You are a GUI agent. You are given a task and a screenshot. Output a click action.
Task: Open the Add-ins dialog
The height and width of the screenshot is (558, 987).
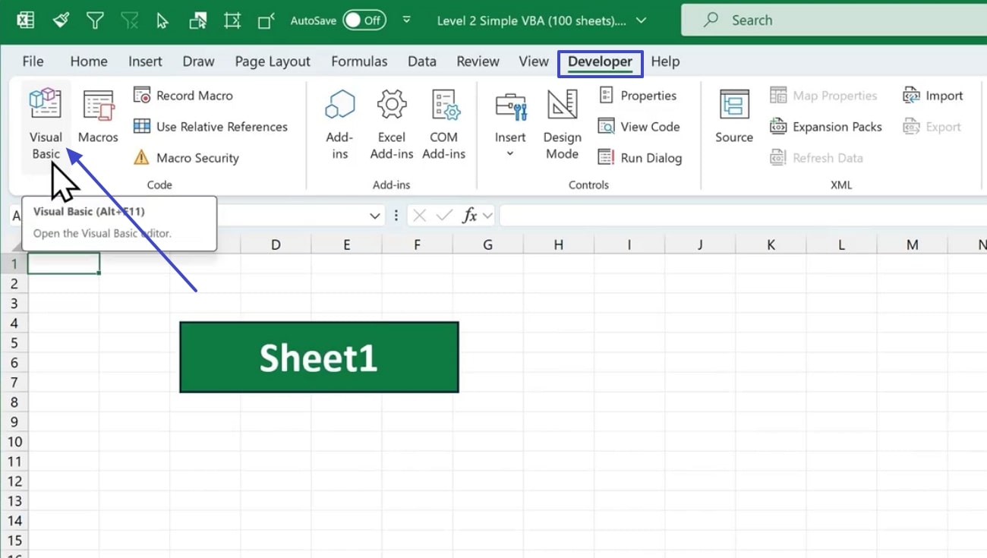point(339,125)
